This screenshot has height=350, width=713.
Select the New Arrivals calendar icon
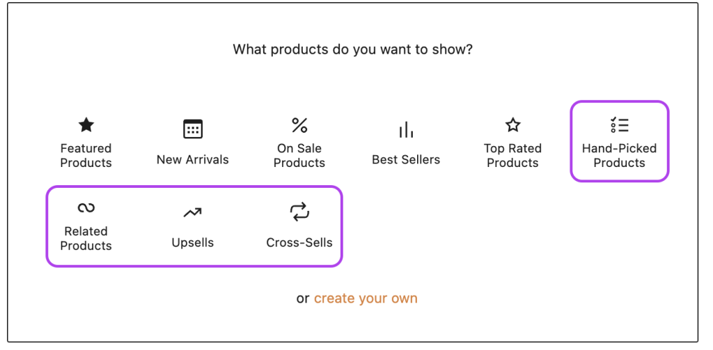tap(193, 129)
